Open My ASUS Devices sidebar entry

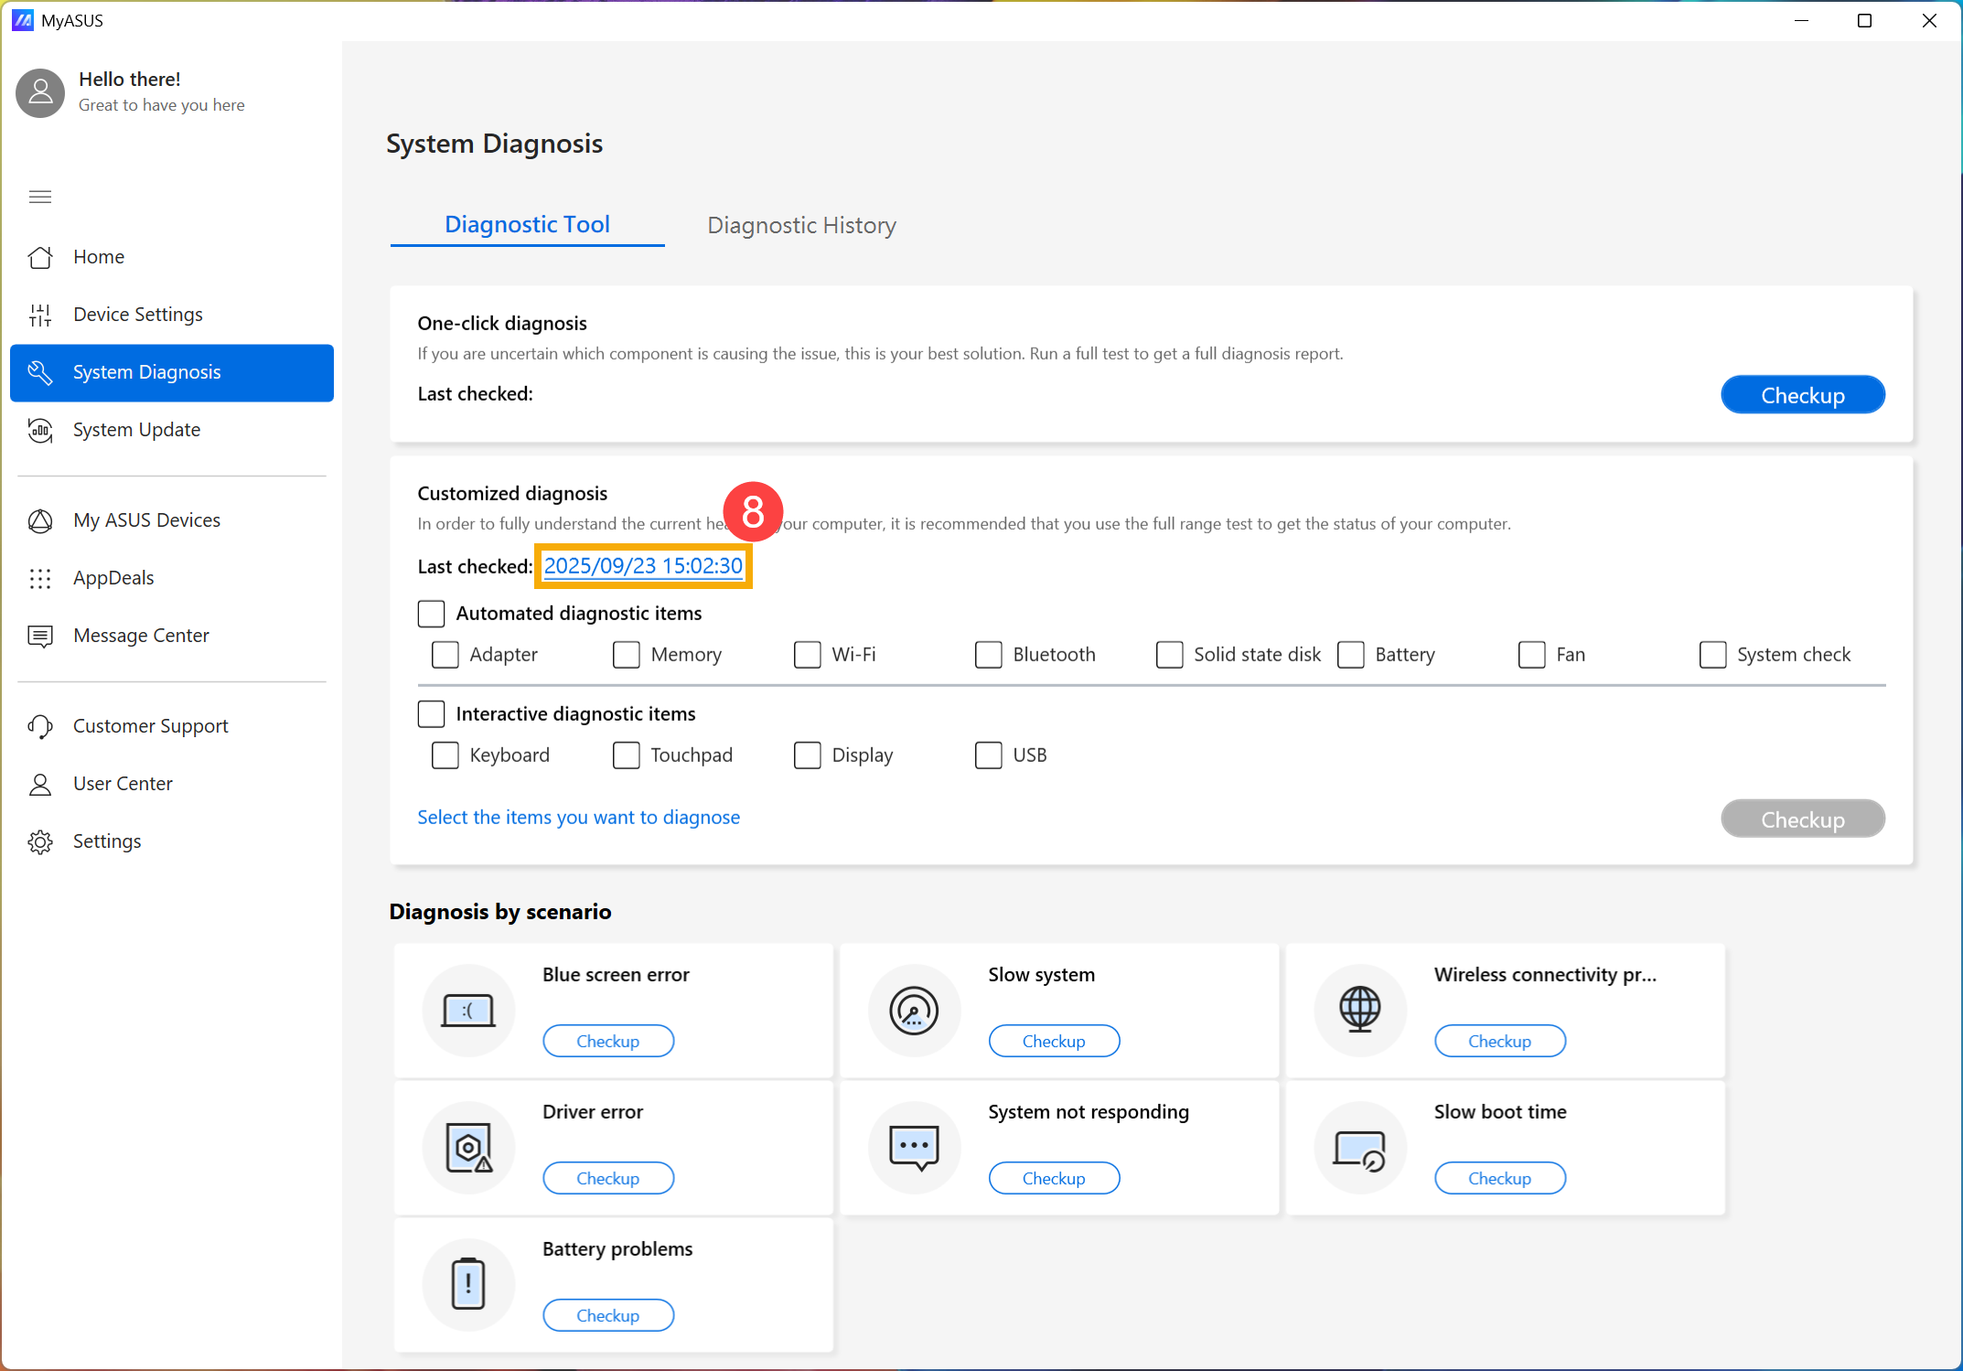tap(172, 520)
